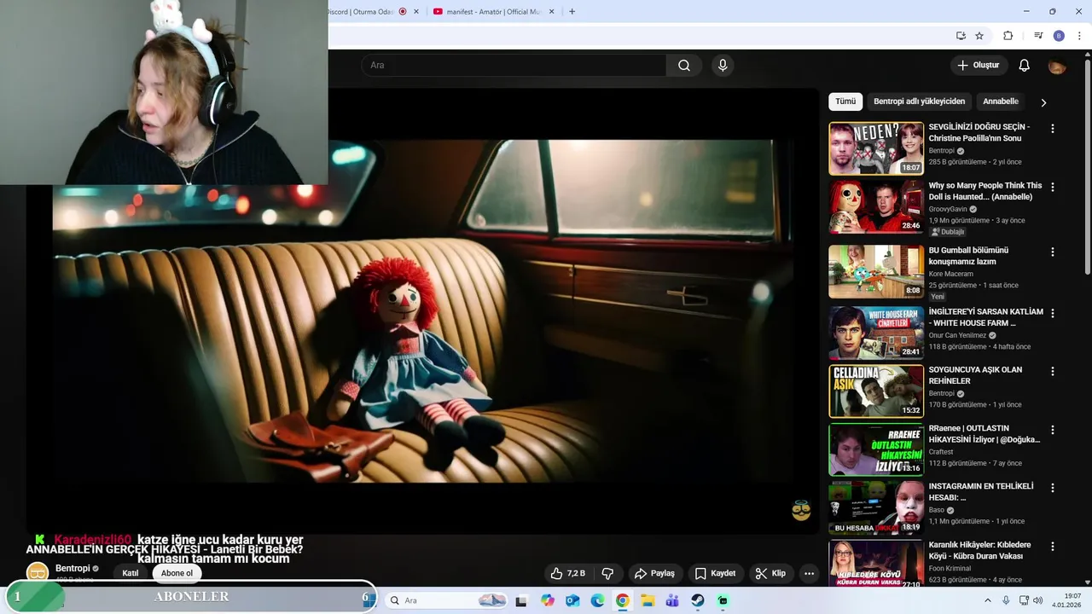This screenshot has height=614, width=1092.
Task: Open BU Gumball bölümünü thumbnail
Action: pyautogui.click(x=876, y=271)
